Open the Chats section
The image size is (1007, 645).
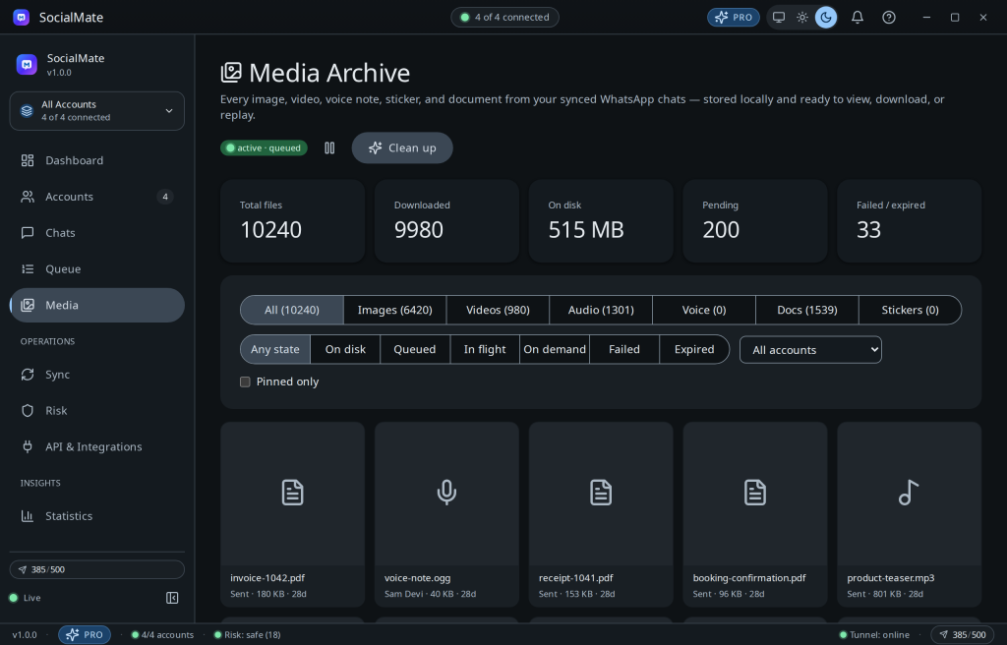coord(97,233)
